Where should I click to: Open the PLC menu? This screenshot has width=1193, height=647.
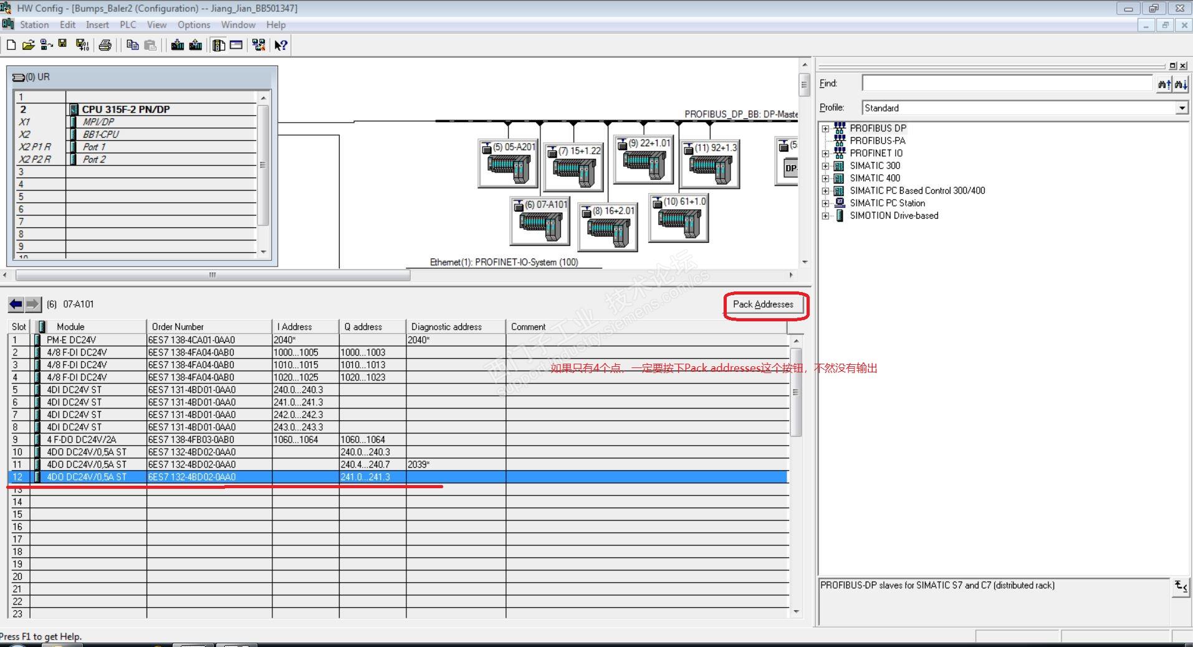pos(128,25)
